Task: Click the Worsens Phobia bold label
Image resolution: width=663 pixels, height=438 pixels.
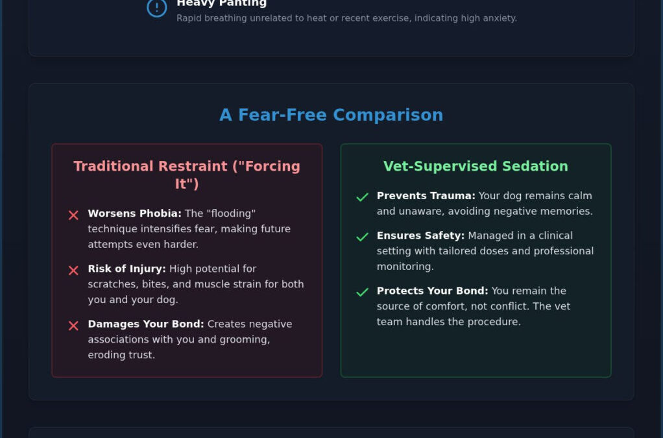Action: 134,213
